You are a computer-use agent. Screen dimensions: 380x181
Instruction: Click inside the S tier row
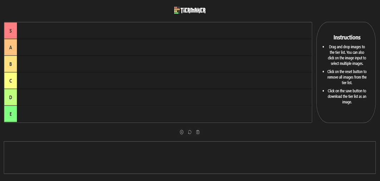point(164,31)
